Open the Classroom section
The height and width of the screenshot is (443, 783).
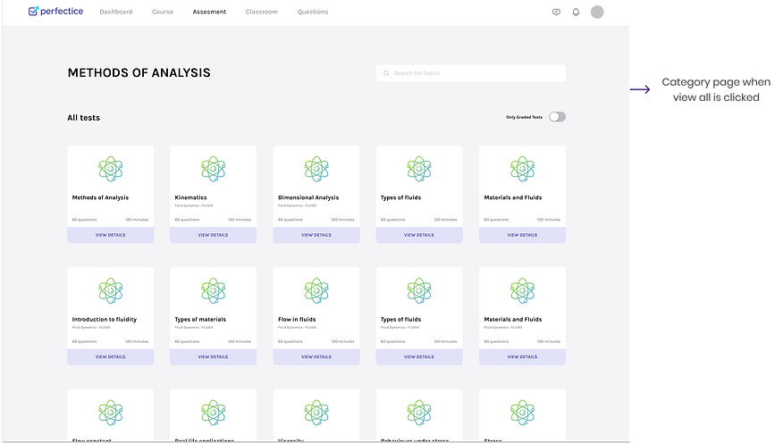click(262, 12)
